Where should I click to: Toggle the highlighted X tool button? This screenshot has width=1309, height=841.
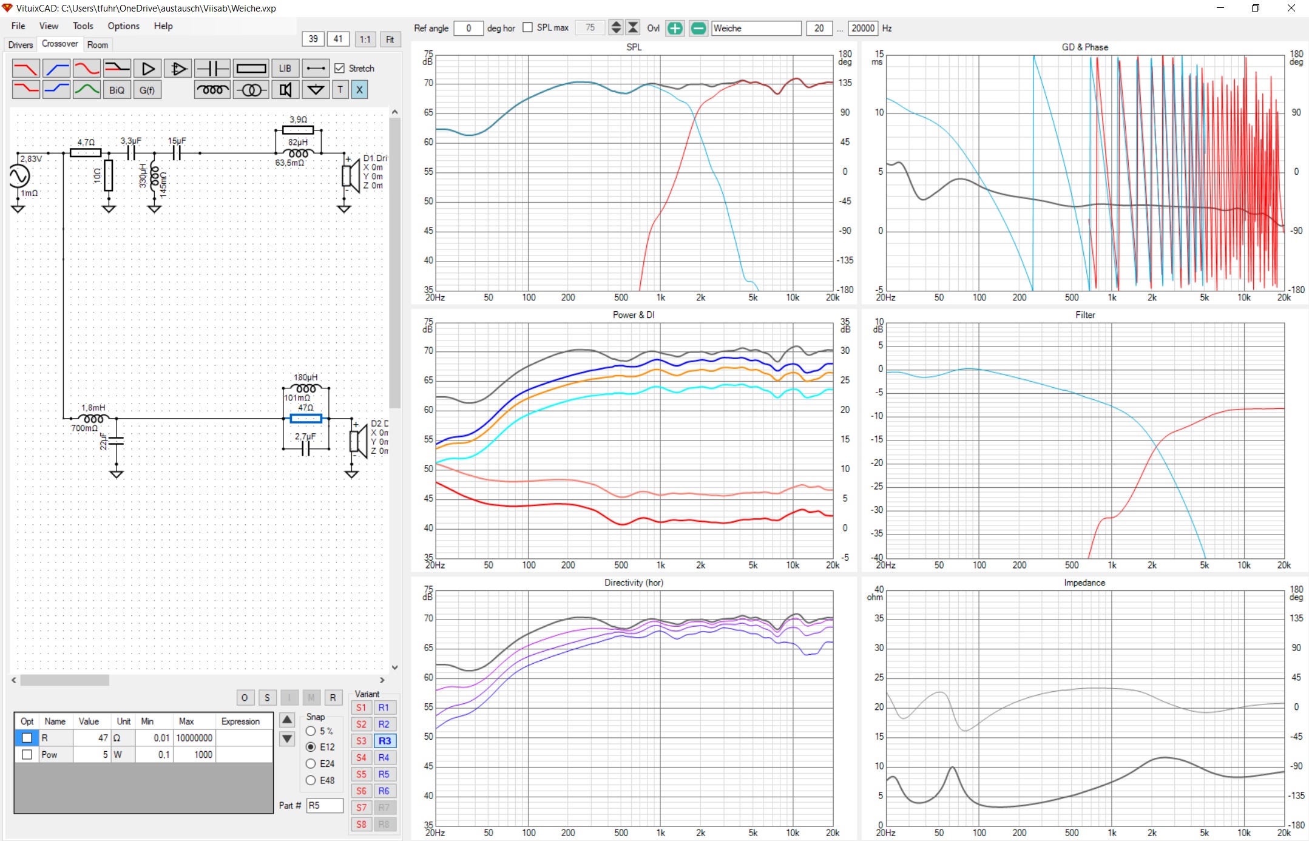(x=359, y=90)
